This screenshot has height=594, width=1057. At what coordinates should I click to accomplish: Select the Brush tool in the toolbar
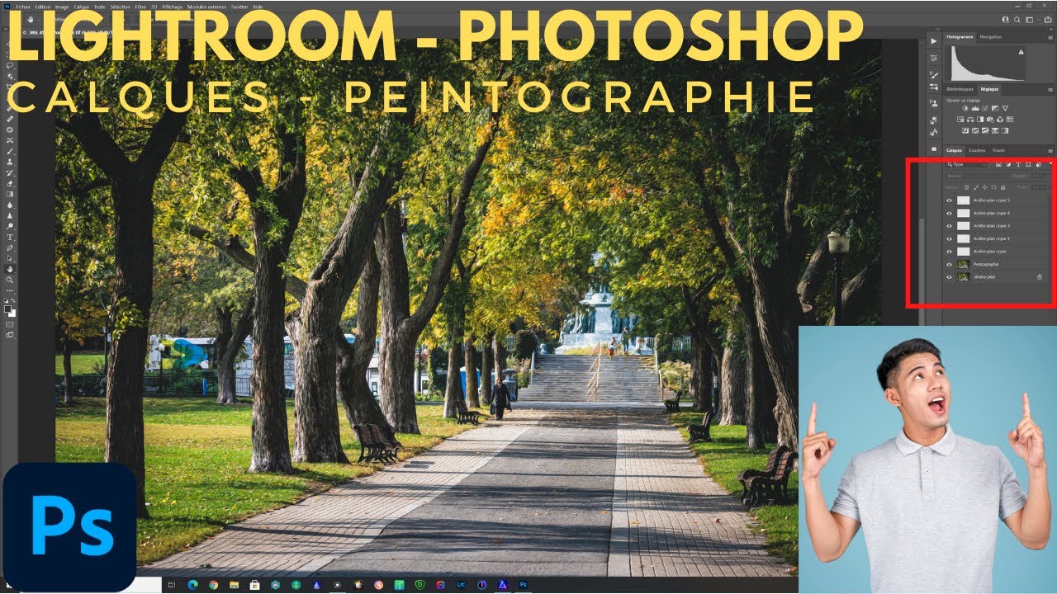point(10,149)
